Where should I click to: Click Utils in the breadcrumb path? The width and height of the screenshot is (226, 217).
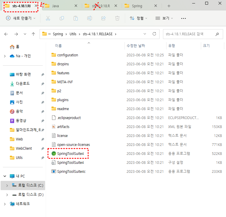[x=73, y=34]
